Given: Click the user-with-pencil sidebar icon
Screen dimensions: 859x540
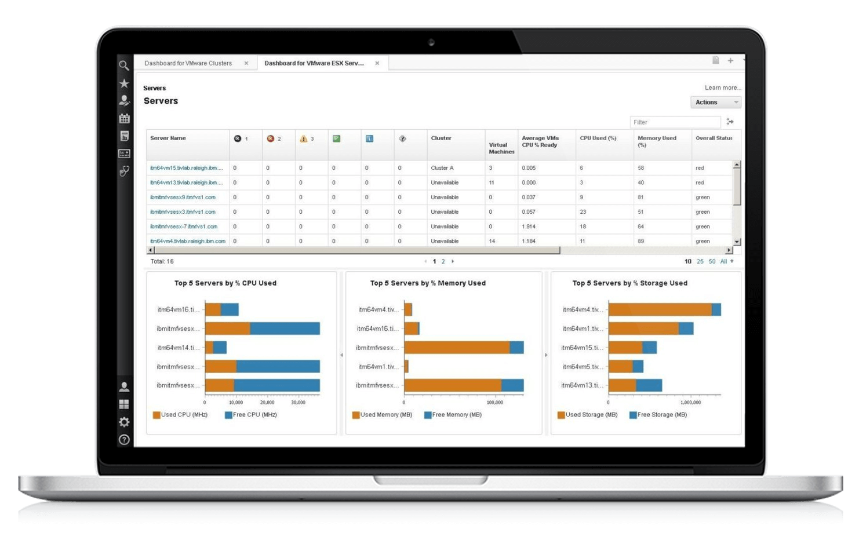Looking at the screenshot, I should pos(124,100).
